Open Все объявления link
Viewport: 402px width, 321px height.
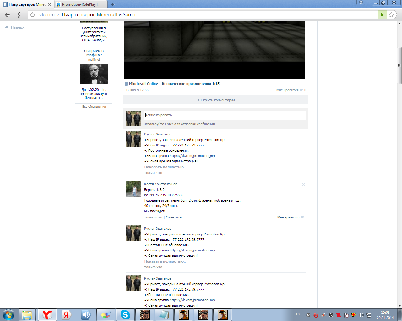[x=94, y=107]
